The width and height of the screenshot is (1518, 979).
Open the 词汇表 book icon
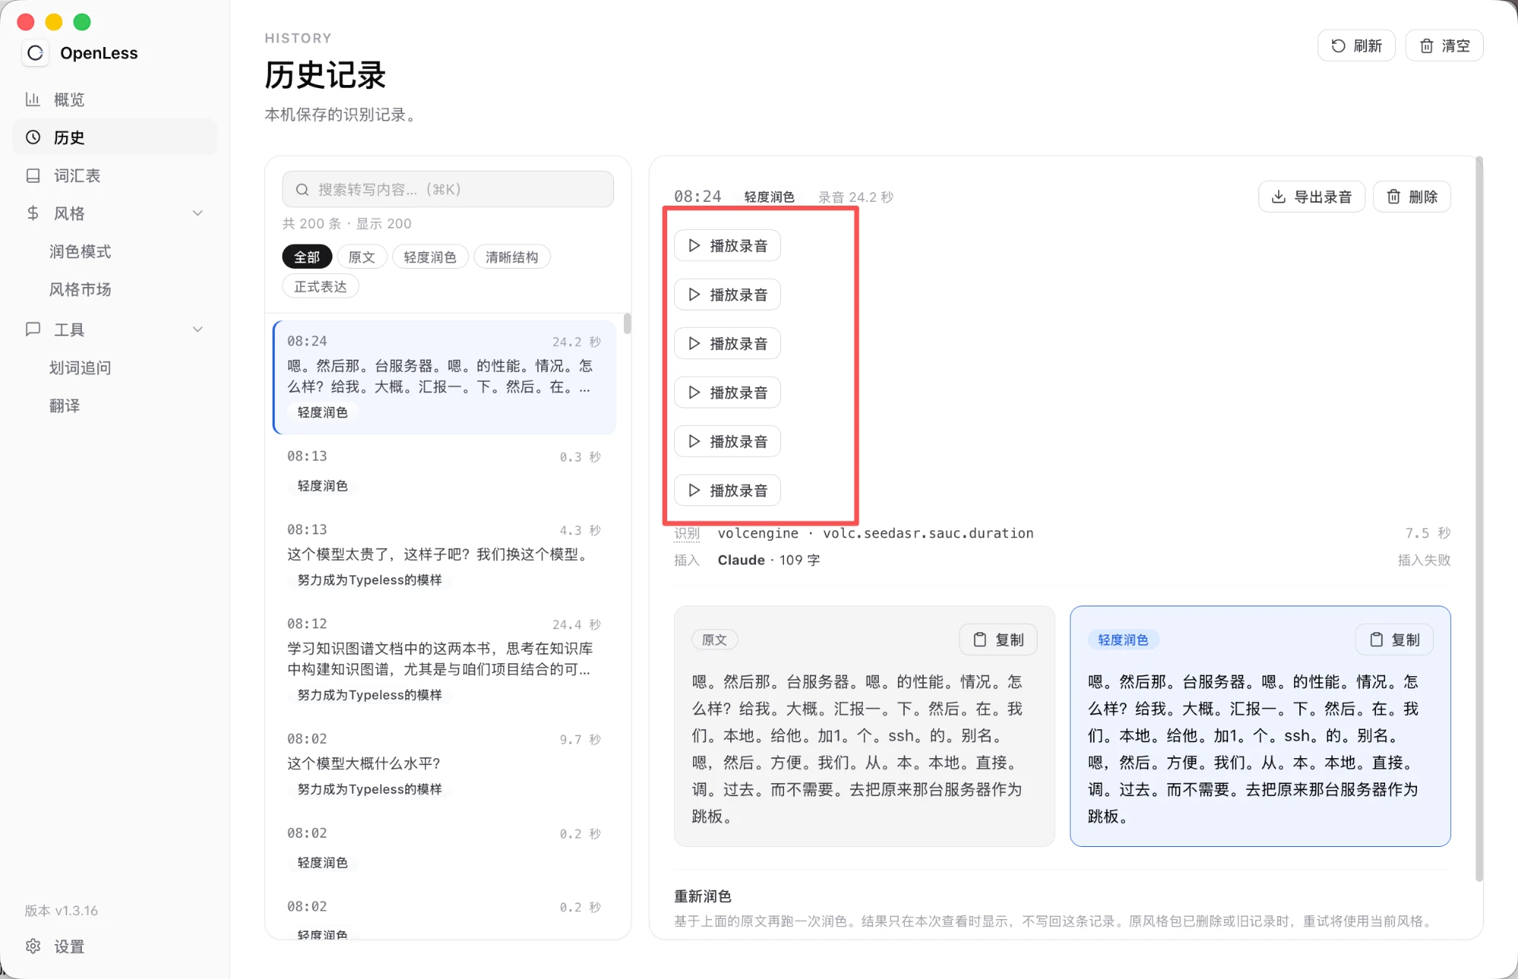(x=33, y=175)
